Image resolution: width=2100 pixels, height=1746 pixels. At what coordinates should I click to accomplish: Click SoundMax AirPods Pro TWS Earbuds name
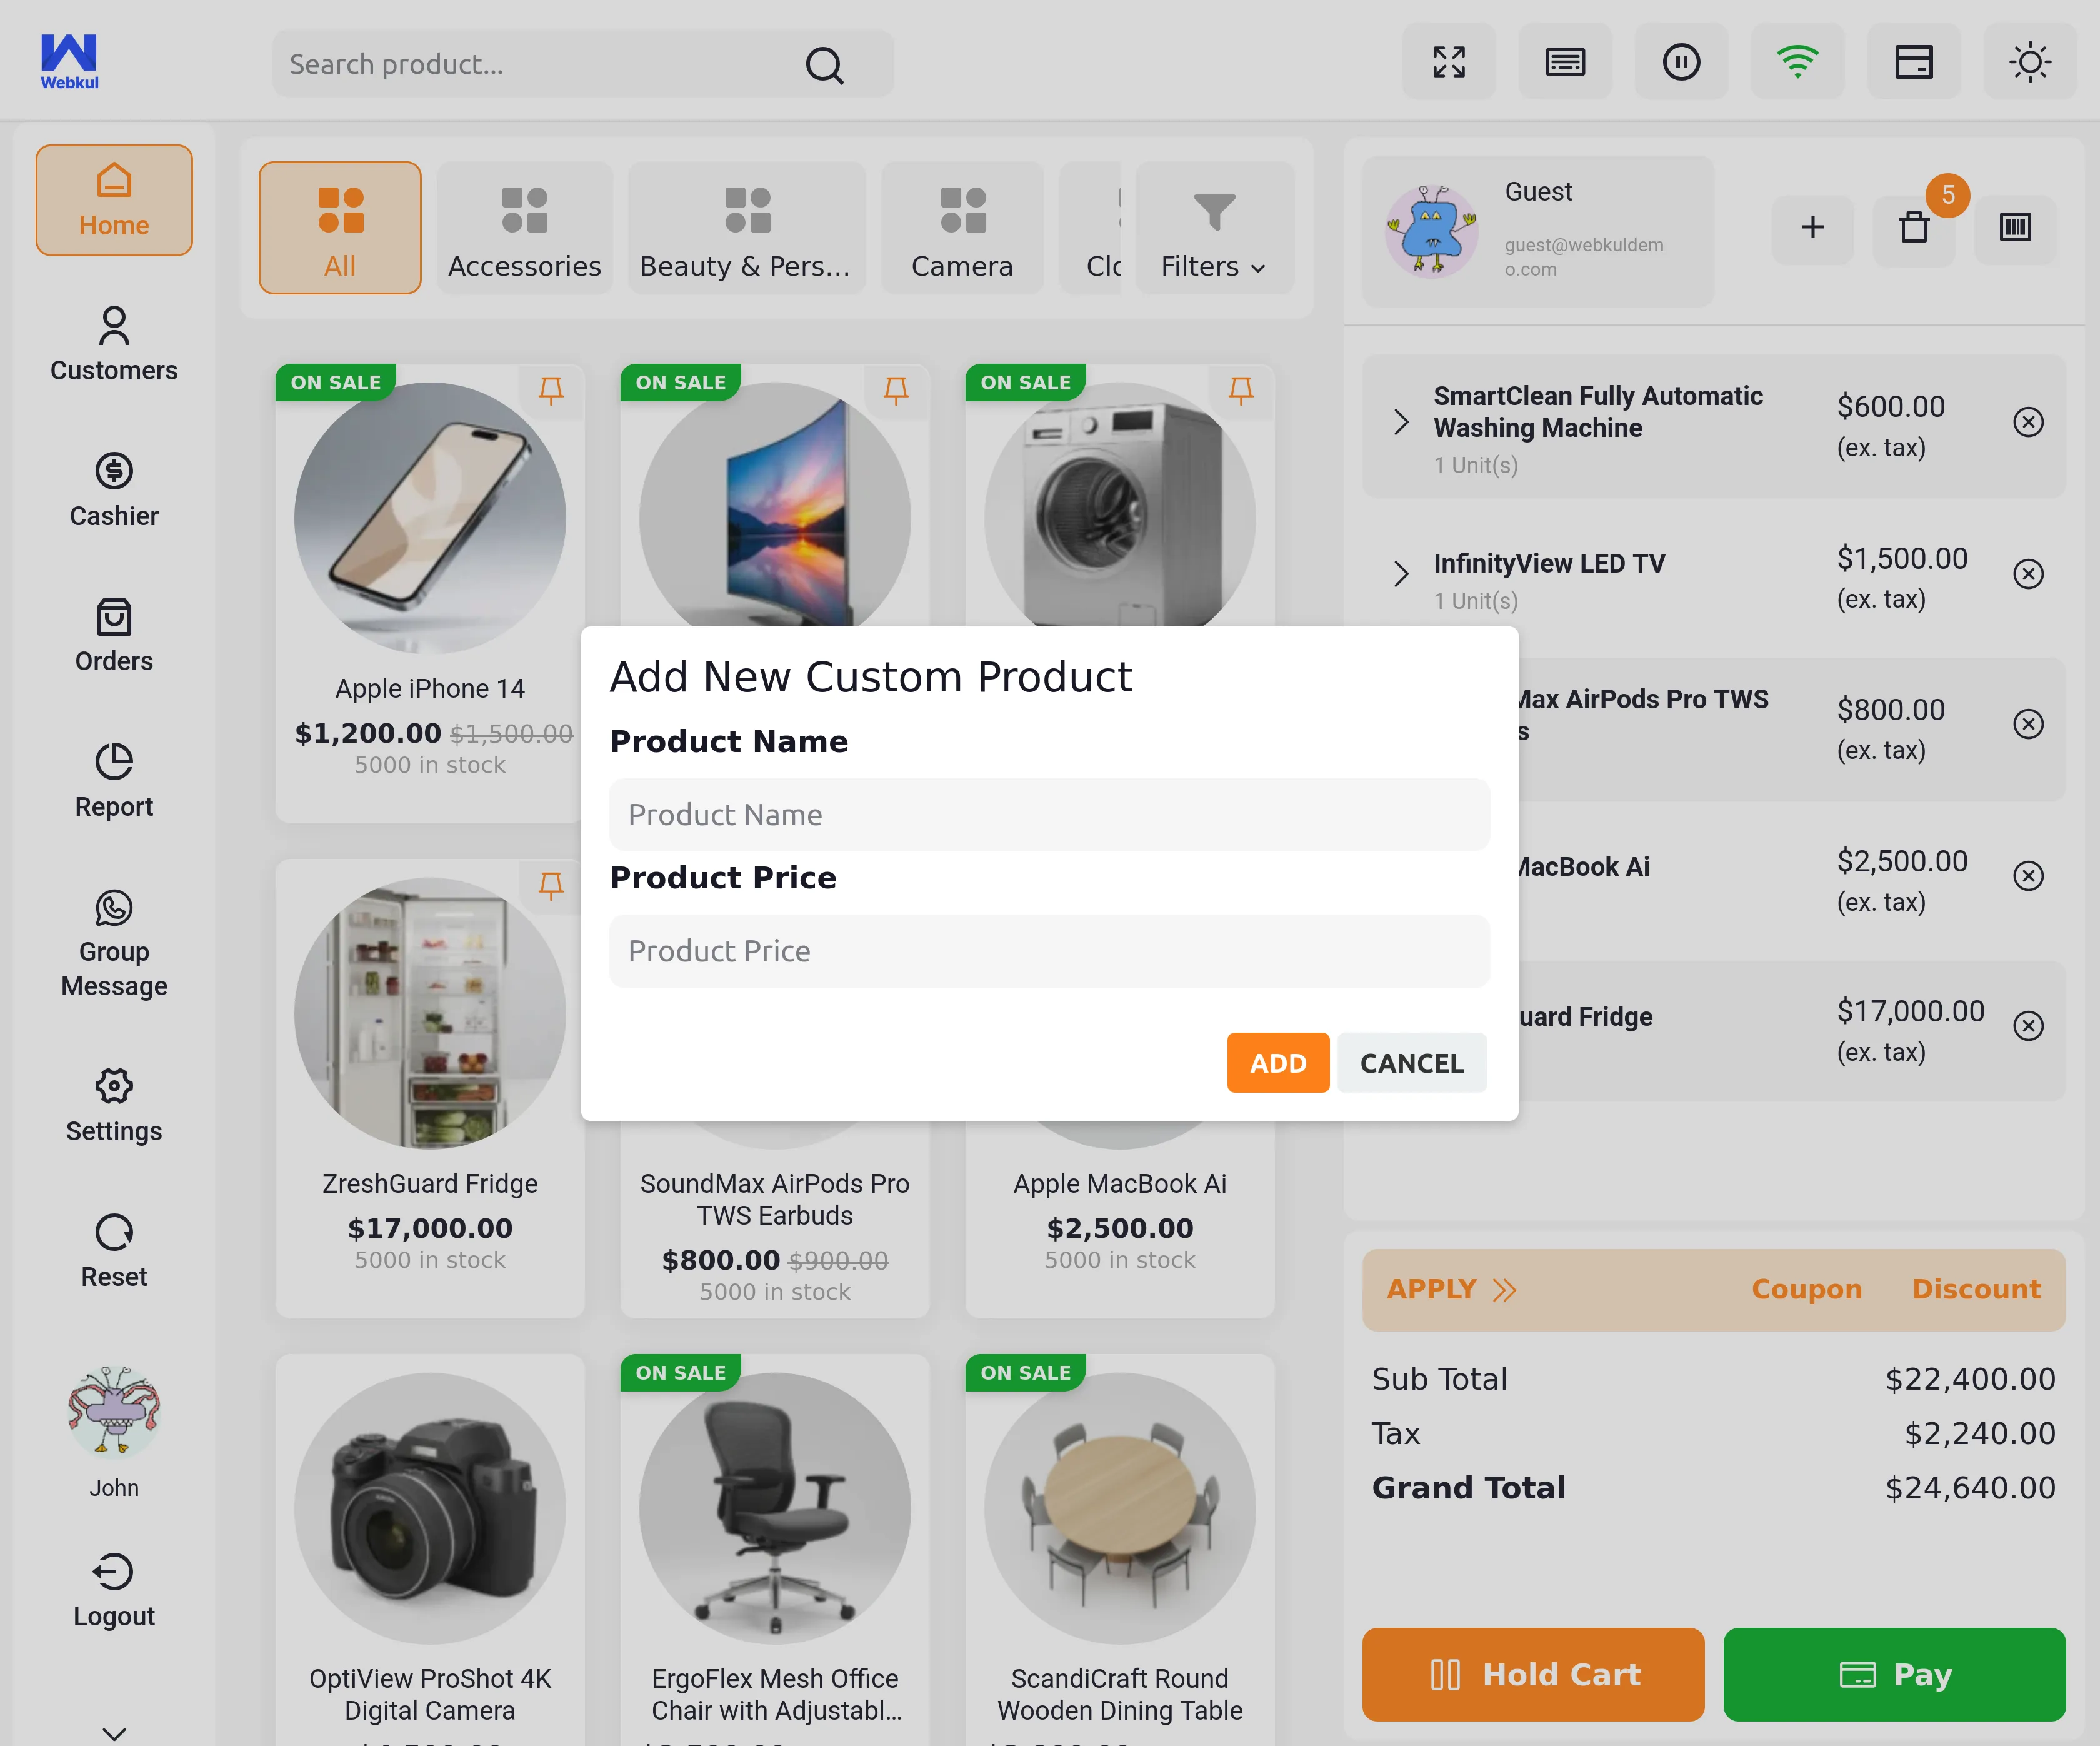(775, 1200)
